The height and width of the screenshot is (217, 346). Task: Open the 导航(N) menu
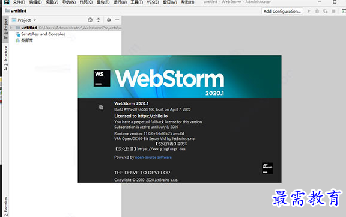69,2
